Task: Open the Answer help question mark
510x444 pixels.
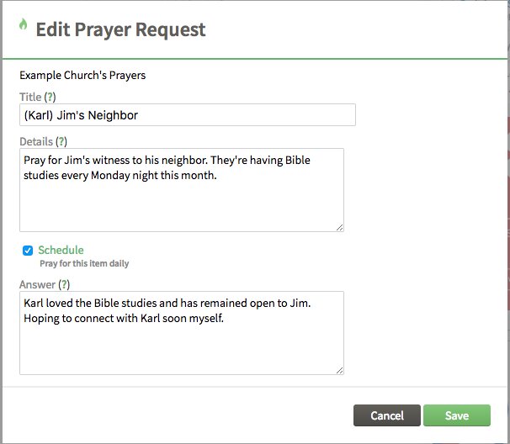Action: point(64,284)
